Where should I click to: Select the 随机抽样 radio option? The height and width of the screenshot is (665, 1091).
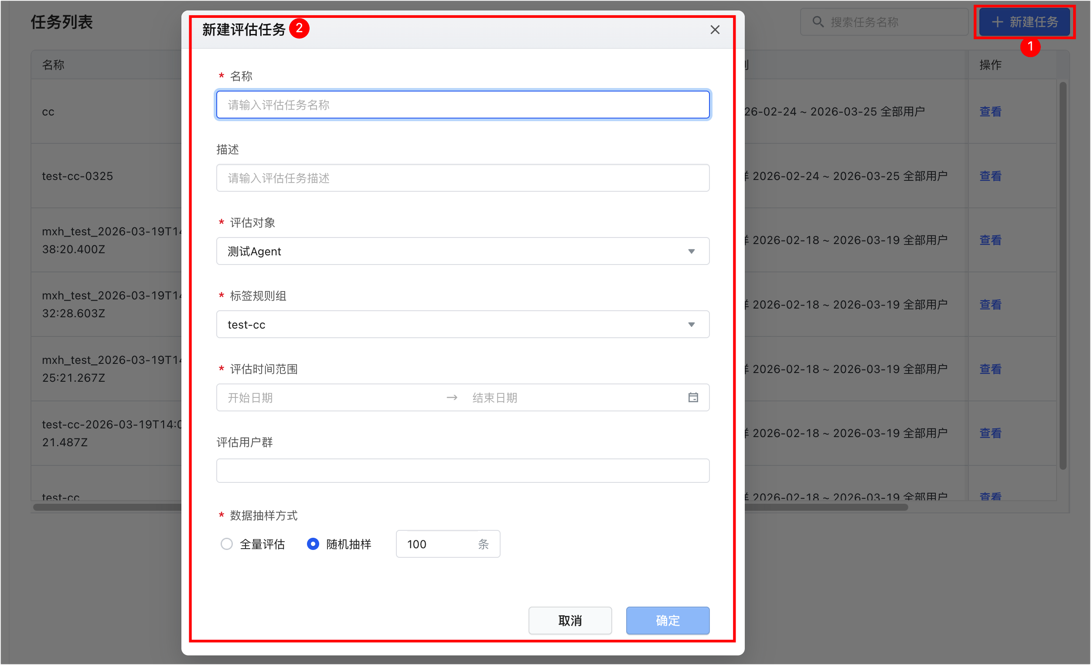(x=313, y=544)
